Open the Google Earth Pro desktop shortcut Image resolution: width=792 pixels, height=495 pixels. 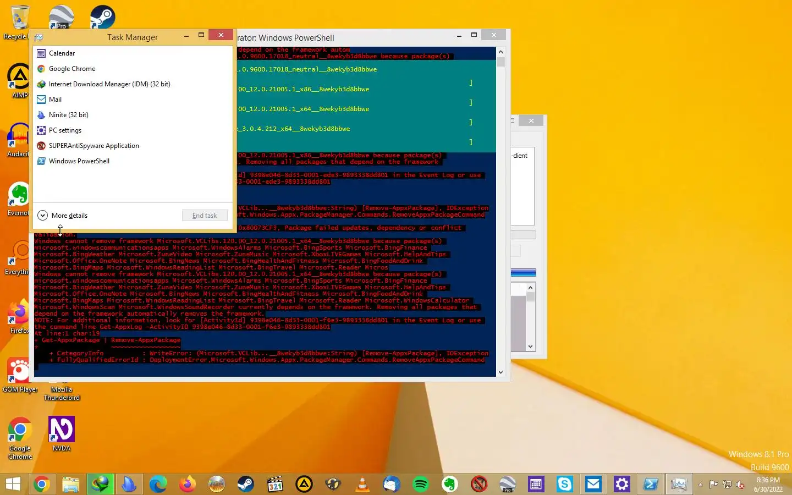coord(61,16)
